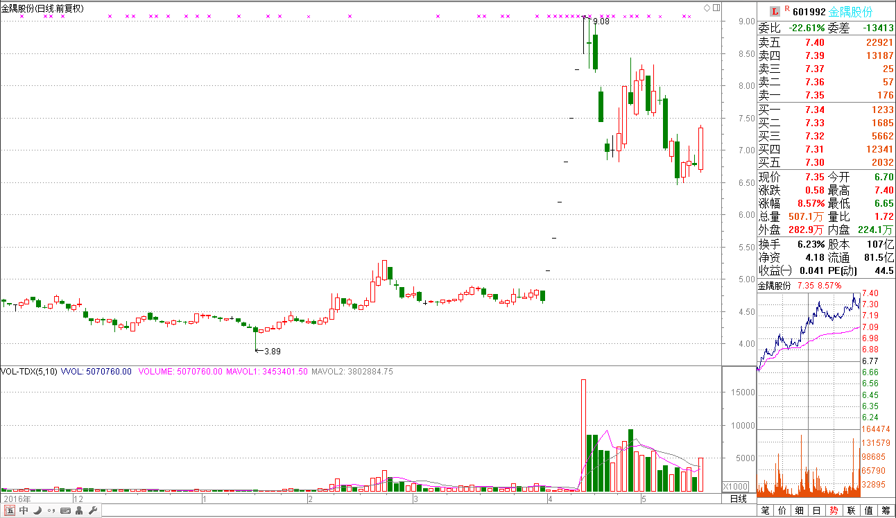Switch to the 价 tab
896x518 pixels.
pyautogui.click(x=783, y=511)
